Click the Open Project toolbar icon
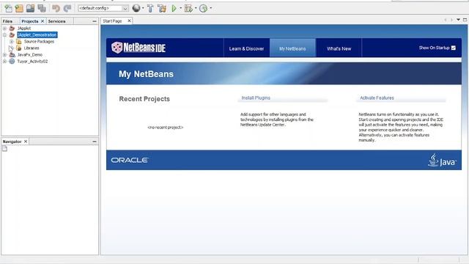Screen dimensions: 469x264 tap(30, 8)
